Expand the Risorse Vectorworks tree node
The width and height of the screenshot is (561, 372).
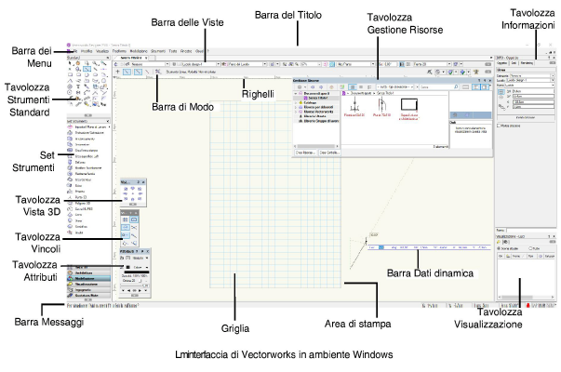coord(296,112)
